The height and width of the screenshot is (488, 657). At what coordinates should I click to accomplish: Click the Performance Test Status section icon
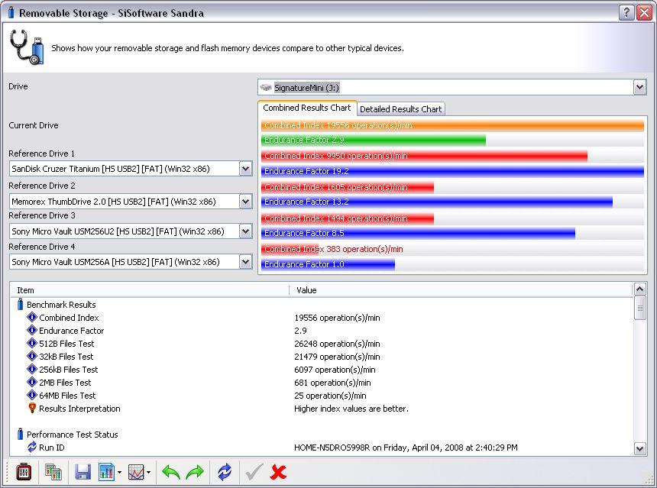20,434
